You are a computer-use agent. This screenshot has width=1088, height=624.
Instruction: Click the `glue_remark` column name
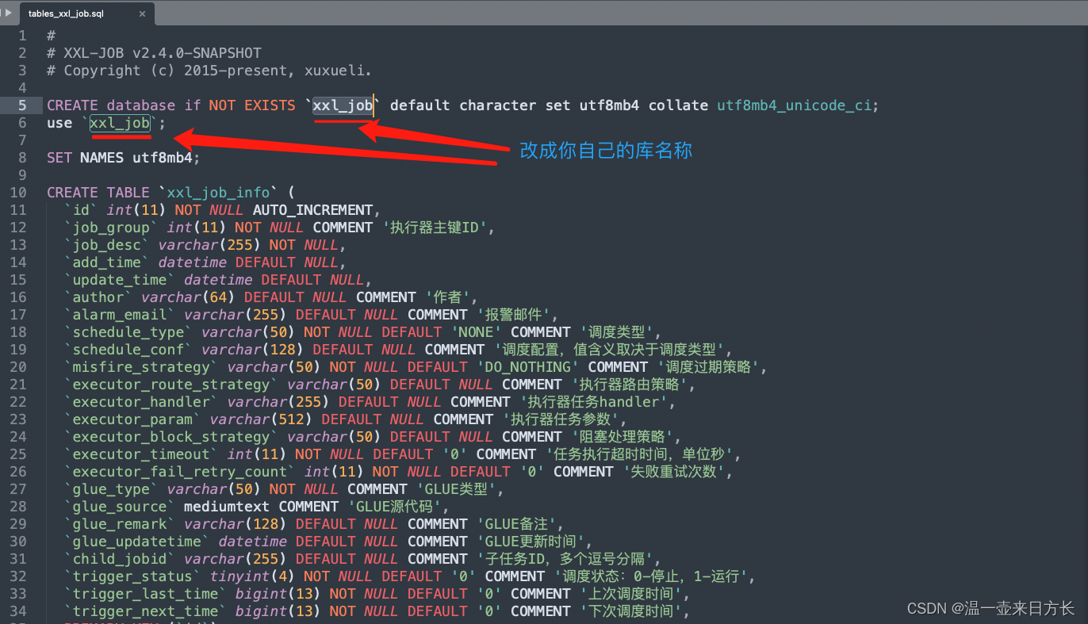120,524
